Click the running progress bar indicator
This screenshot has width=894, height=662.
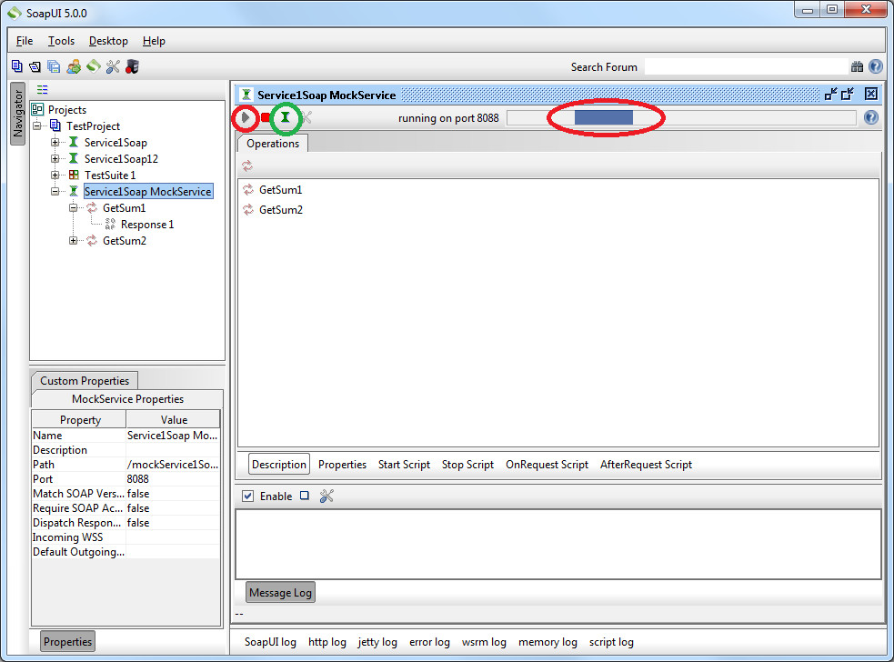[681, 117]
